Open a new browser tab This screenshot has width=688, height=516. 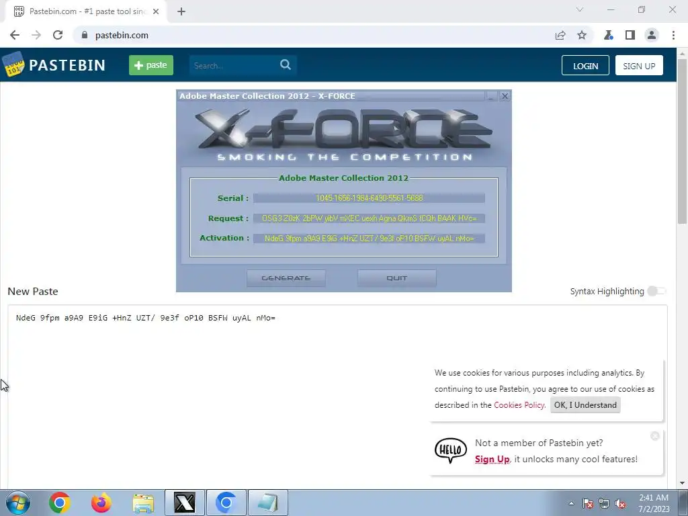coord(181,11)
